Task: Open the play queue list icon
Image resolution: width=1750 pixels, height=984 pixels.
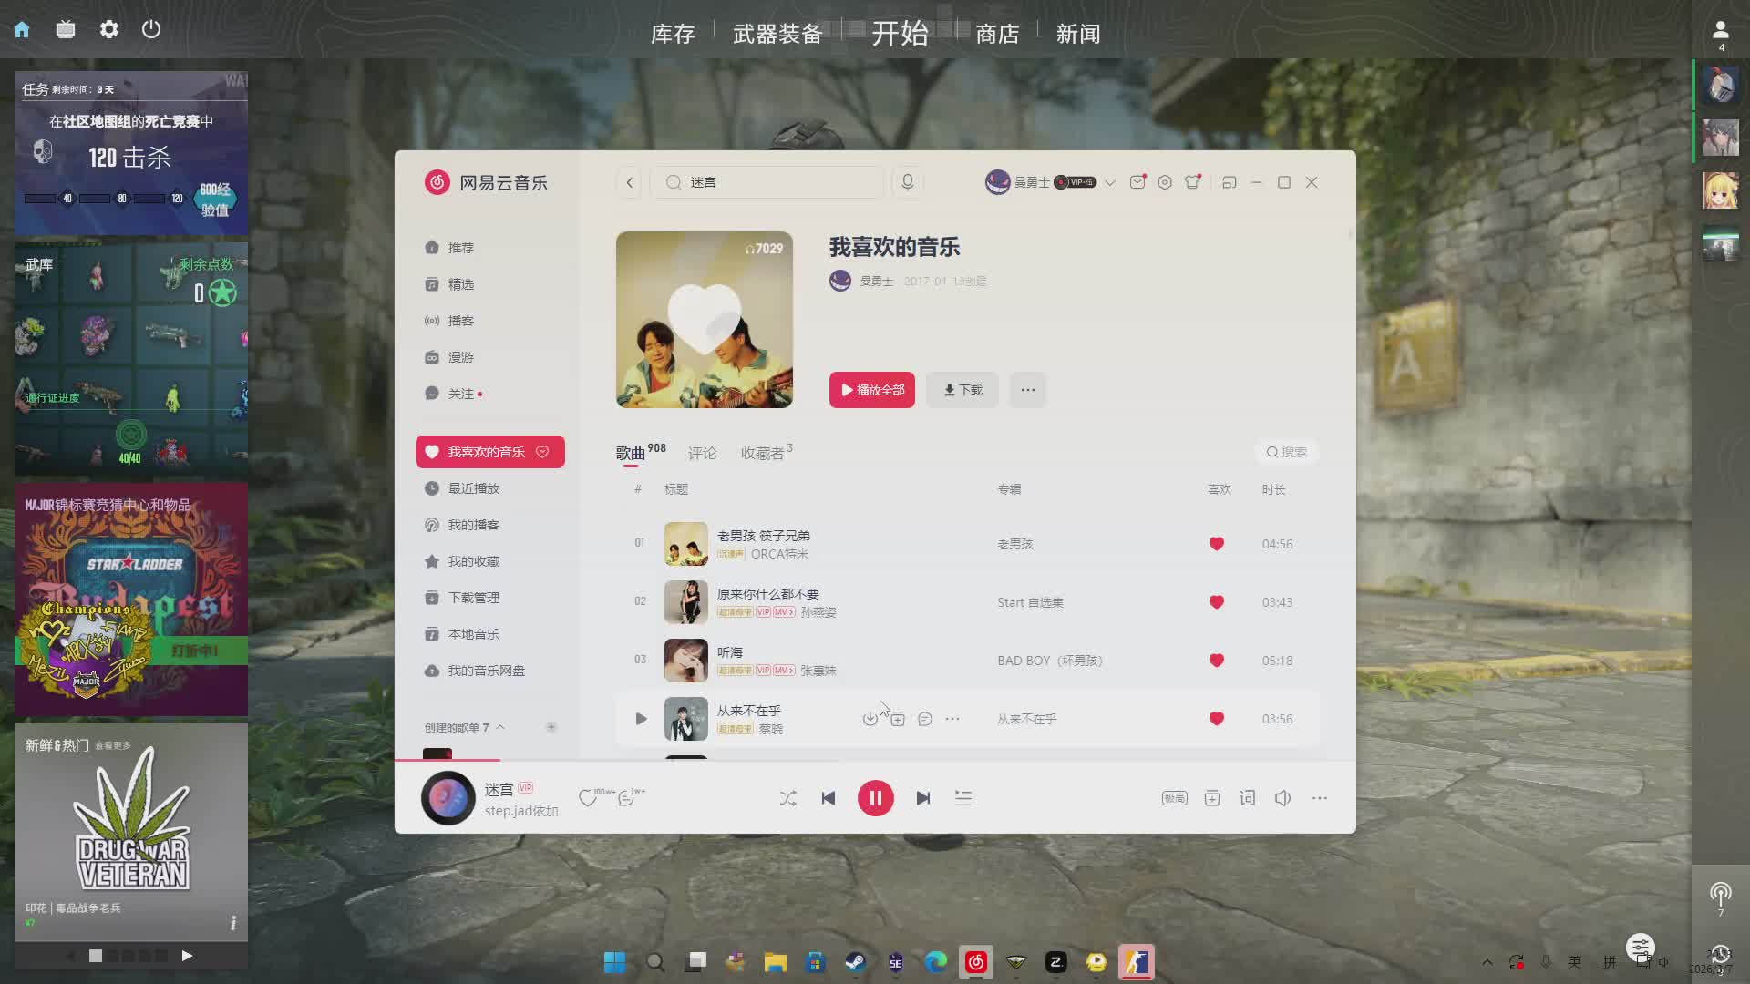Action: [963, 798]
